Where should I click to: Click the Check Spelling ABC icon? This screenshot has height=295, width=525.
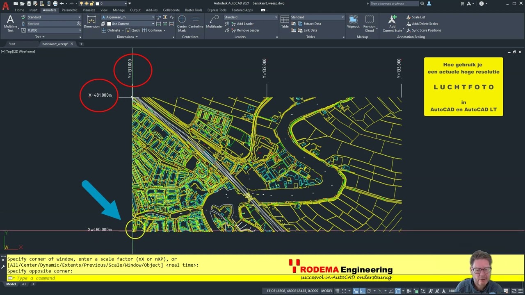click(x=23, y=17)
